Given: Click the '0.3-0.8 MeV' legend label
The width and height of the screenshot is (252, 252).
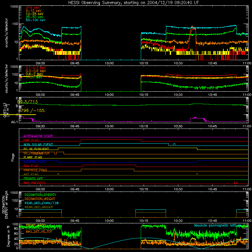Looking at the screenshot, I should [36, 71].
